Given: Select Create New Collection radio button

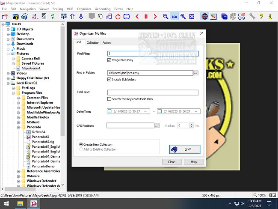Looking at the screenshot, I should click(81, 144).
